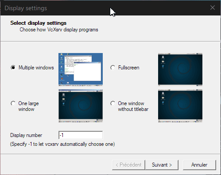Cancel the wizard with Annuler
Screen dimensions: 221x175
(x=199, y=165)
